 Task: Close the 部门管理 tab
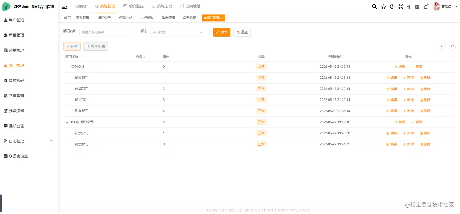(222, 18)
